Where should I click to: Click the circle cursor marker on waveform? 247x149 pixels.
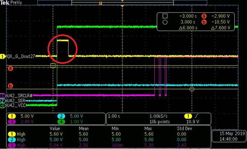click(x=192, y=89)
